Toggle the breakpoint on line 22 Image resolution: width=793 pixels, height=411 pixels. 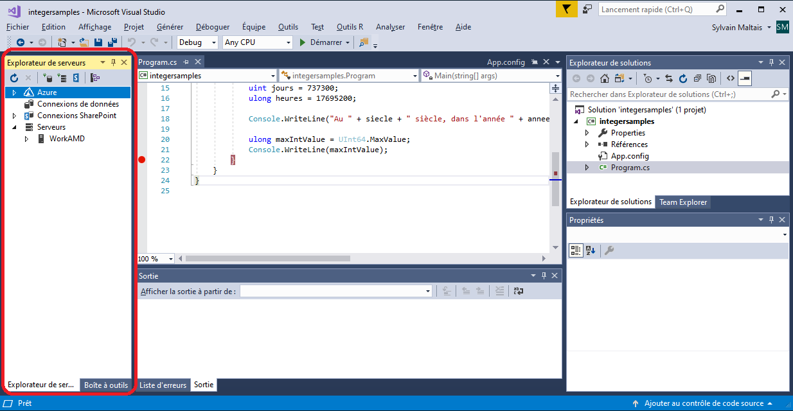pos(142,160)
